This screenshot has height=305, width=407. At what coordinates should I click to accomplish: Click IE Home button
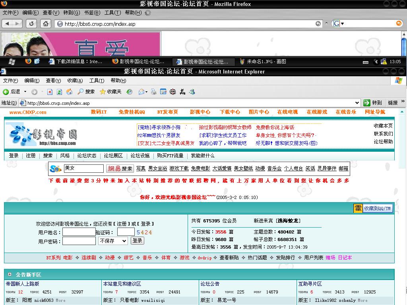[x=69, y=92]
